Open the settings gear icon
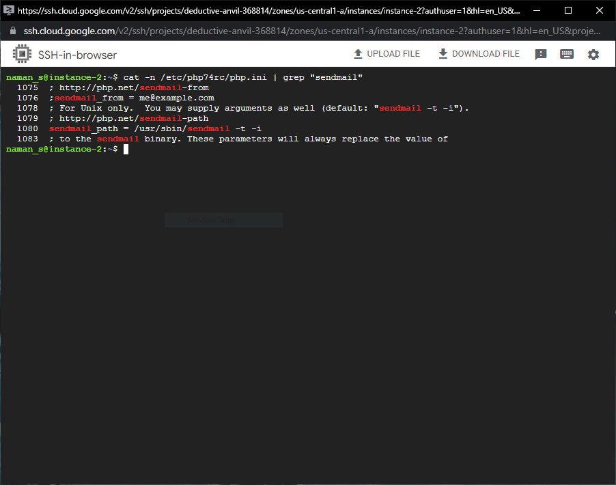 click(x=593, y=54)
